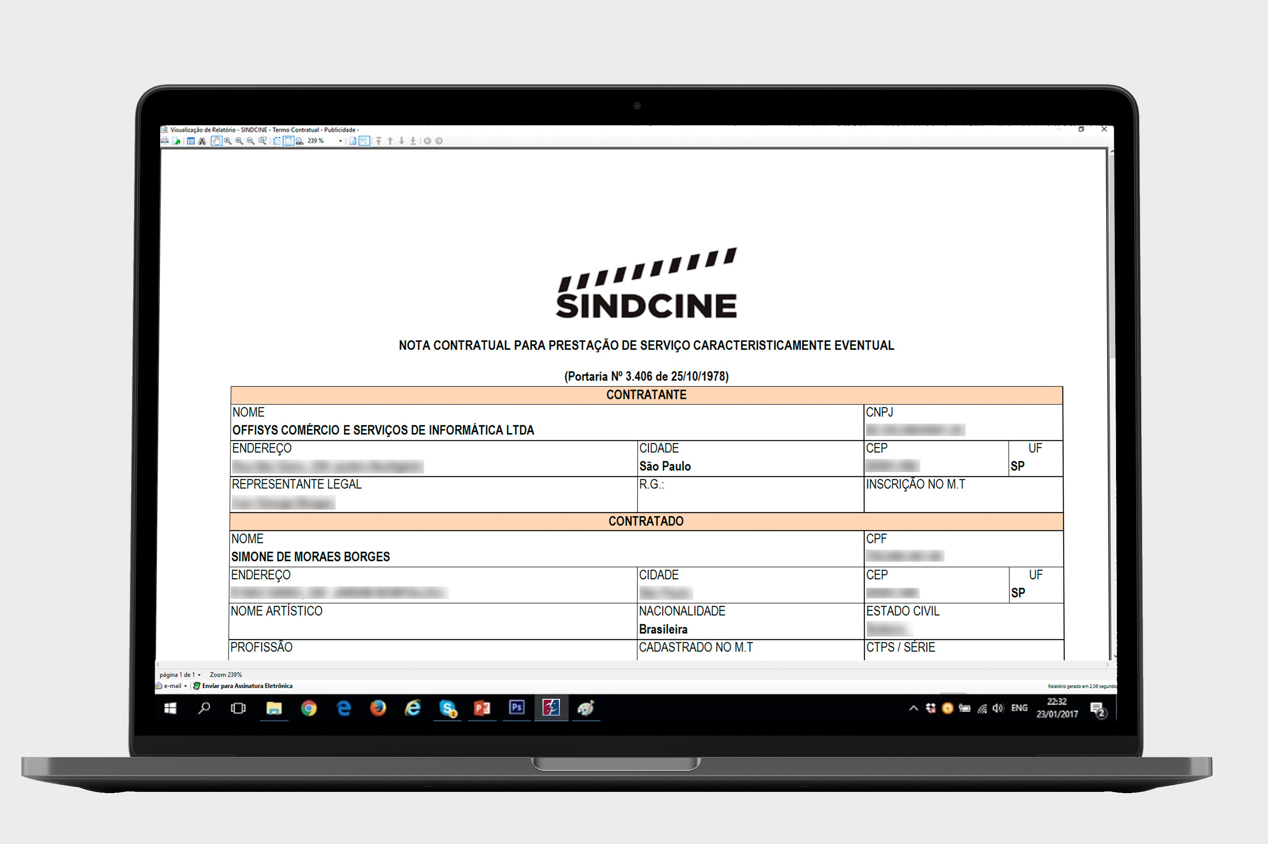1268x844 pixels.
Task: Click the taskbar search magnifier
Action: point(204,709)
